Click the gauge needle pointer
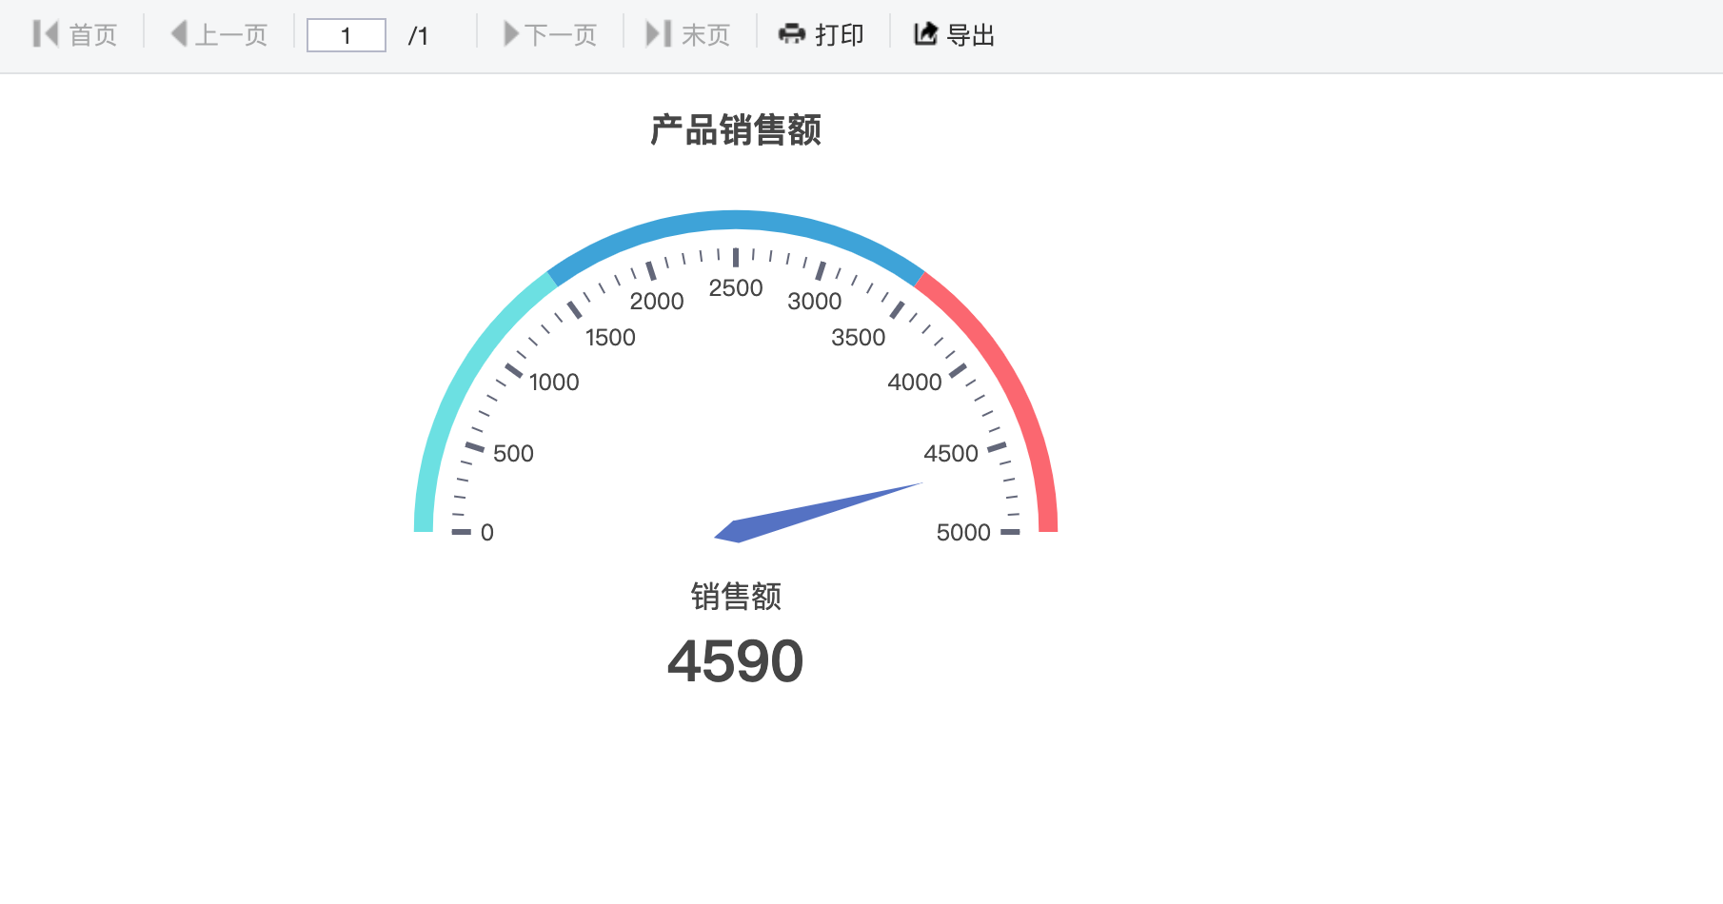This screenshot has height=904, width=1723. (819, 512)
